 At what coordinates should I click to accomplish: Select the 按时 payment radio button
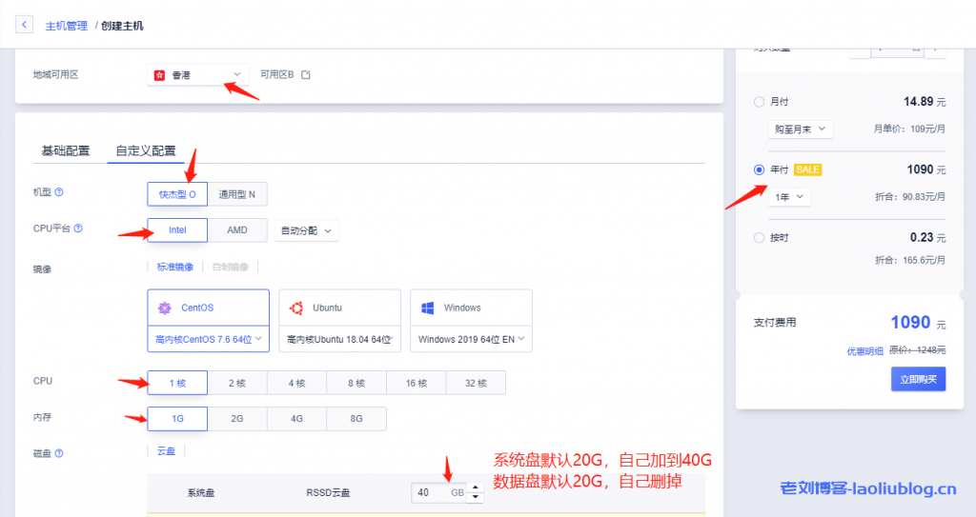pyautogui.click(x=759, y=237)
